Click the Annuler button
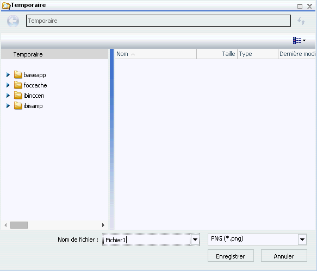 284,256
